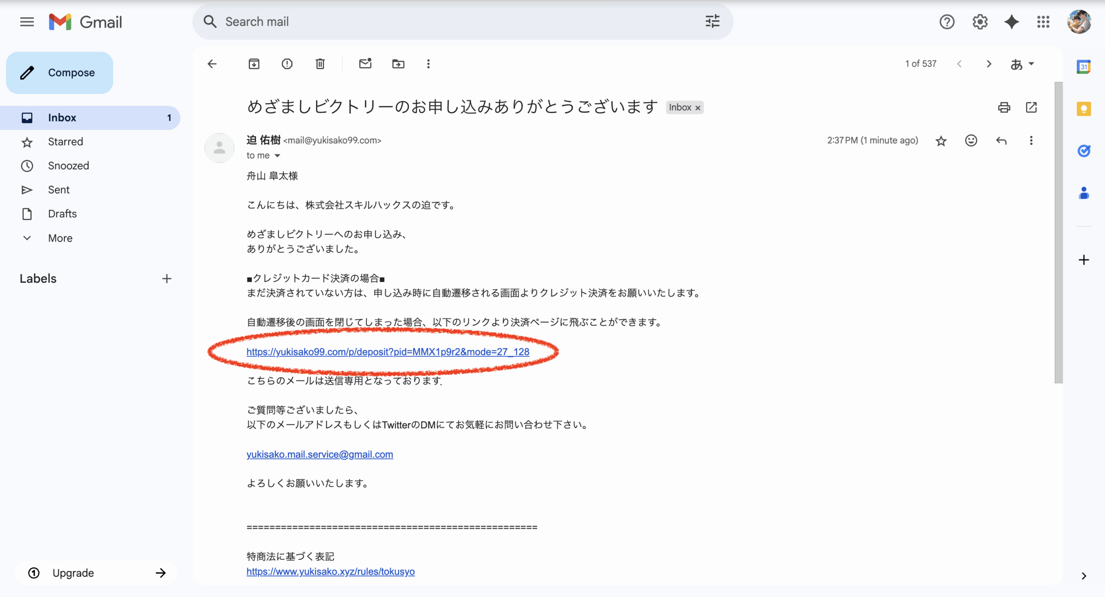This screenshot has width=1105, height=597.
Task: Show recipient details next to 'to me'
Action: tap(278, 156)
